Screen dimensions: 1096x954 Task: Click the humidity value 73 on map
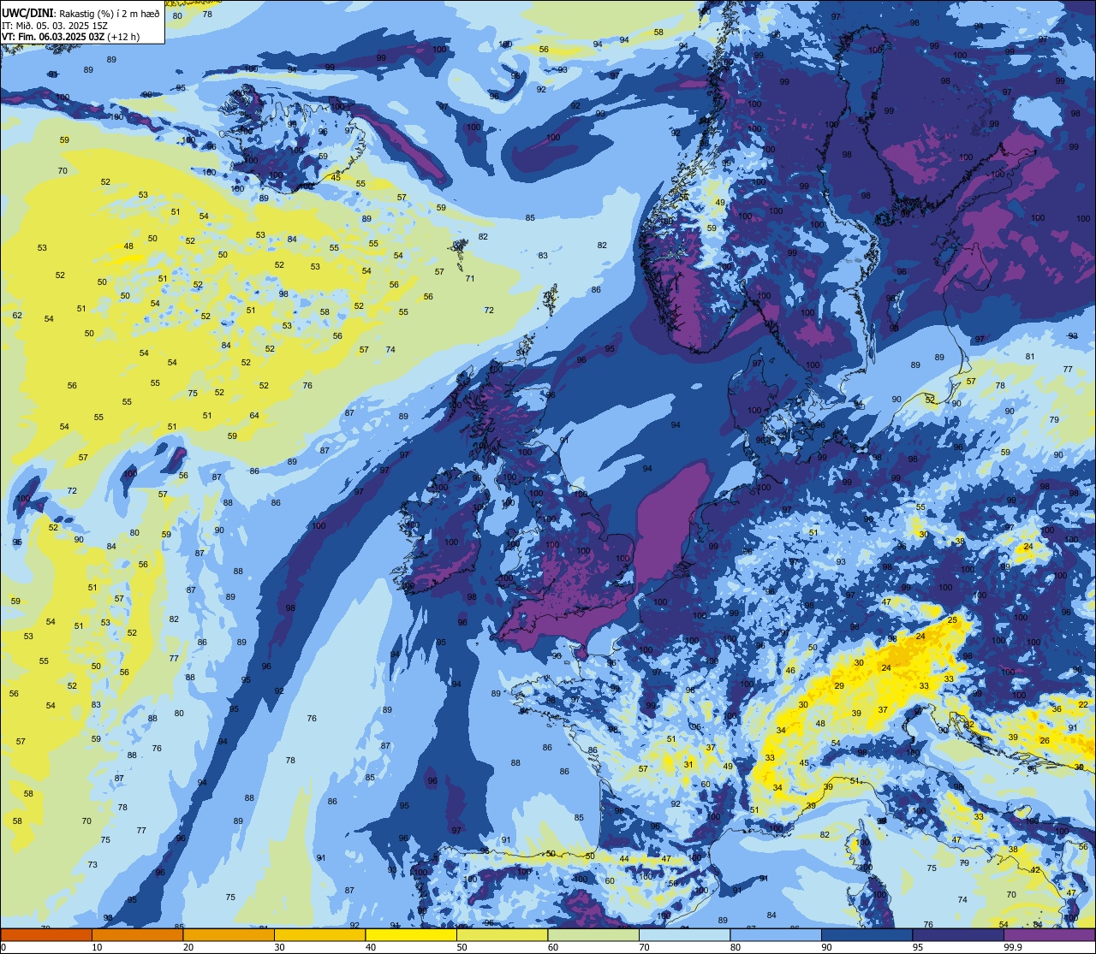(92, 864)
